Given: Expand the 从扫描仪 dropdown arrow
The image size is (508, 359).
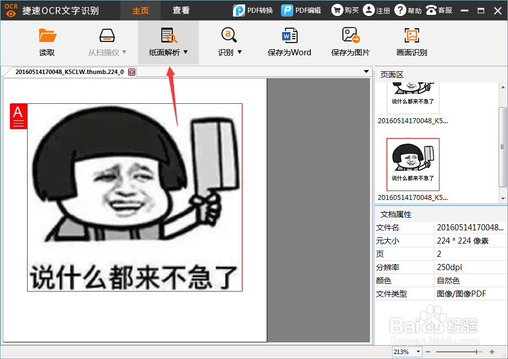Looking at the screenshot, I should point(124,52).
